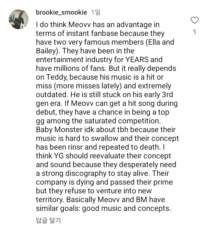Click the 답글 달기 reply link
The height and width of the screenshot is (233, 210).
pyautogui.click(x=48, y=220)
